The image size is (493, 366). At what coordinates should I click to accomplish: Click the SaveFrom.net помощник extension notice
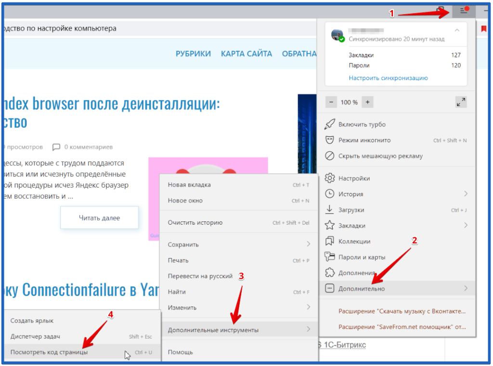pos(402,327)
